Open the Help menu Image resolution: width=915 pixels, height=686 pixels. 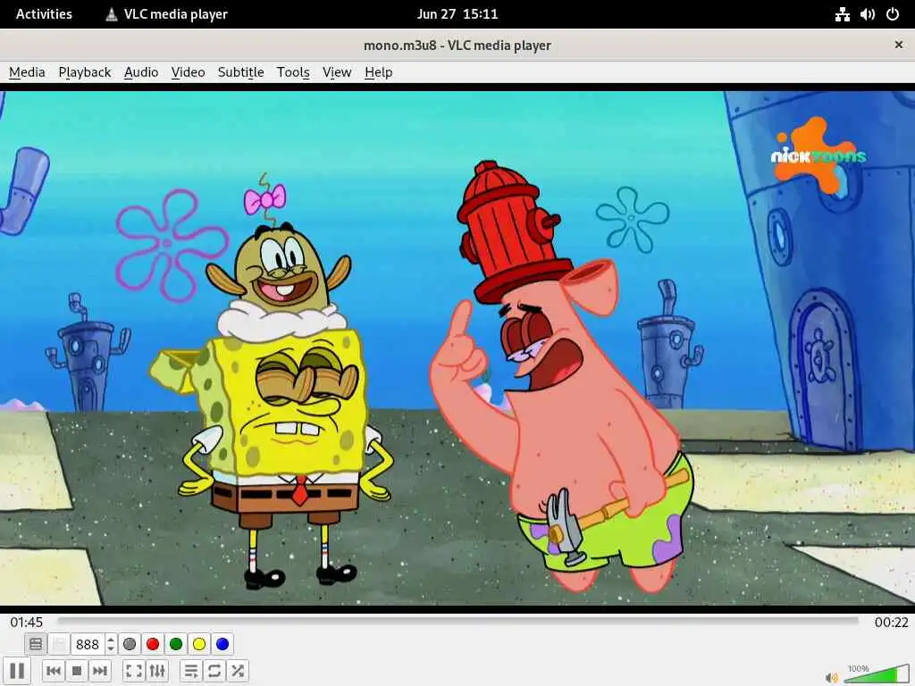(x=378, y=72)
